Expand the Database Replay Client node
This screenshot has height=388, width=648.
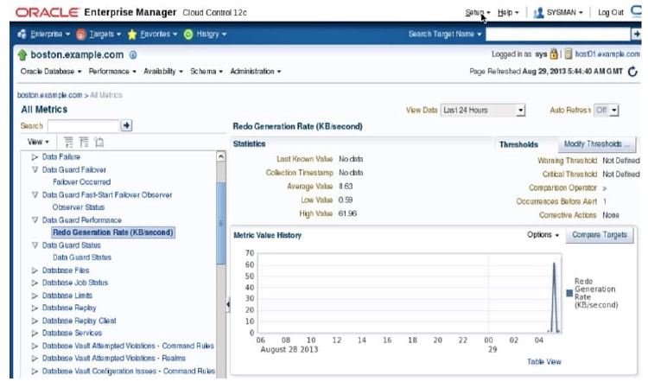[x=35, y=321]
